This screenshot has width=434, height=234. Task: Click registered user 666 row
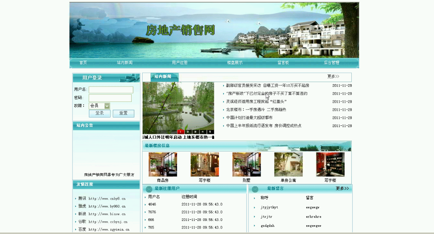(185, 220)
